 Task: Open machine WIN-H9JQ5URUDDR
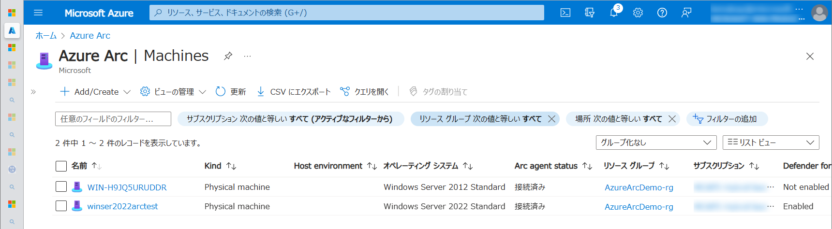127,187
